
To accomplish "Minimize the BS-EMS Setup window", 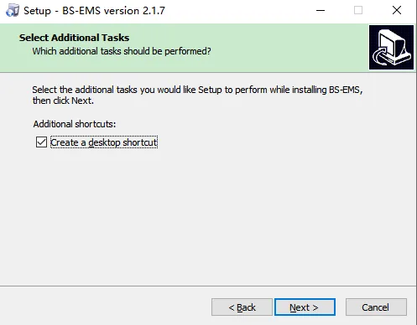I will tap(321, 11).
